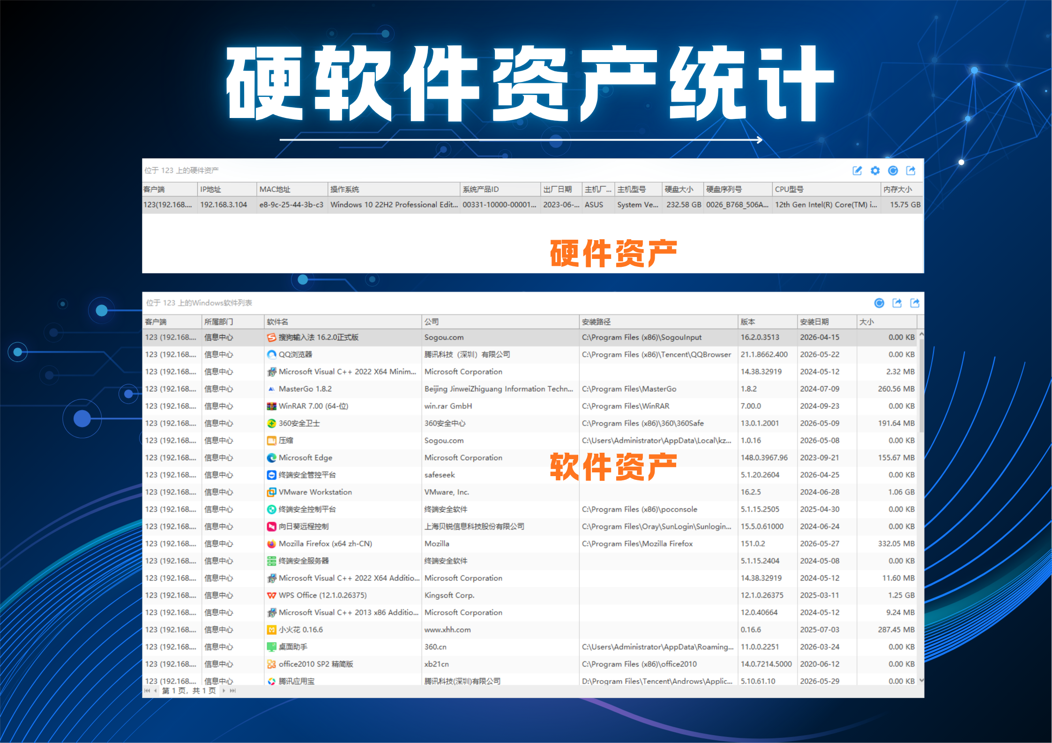Refresh the Windows software list panel
The image size is (1052, 743).
(879, 303)
